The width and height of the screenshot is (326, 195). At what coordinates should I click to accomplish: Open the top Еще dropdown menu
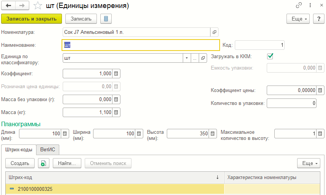(x=298, y=19)
